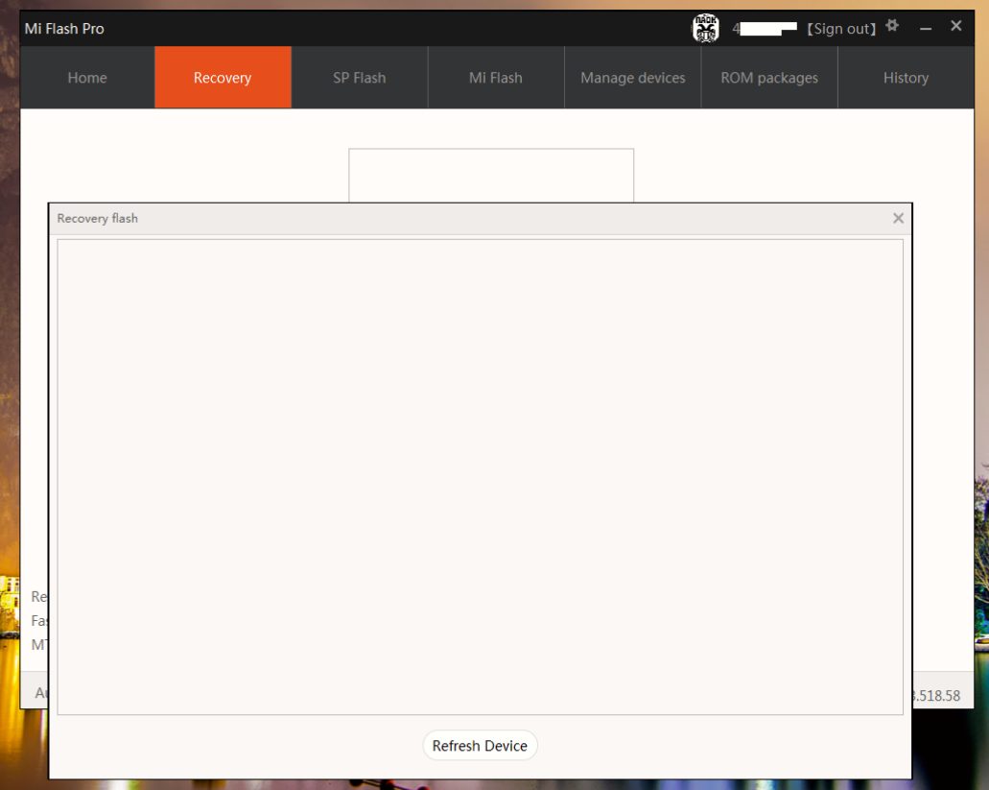View the History tab

tap(906, 78)
